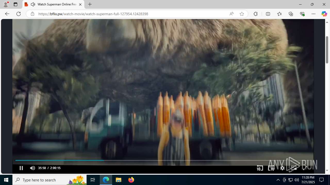Skip forward 10 seconds in video
Viewport: 330px width, 185px height.
pyautogui.click(x=271, y=168)
